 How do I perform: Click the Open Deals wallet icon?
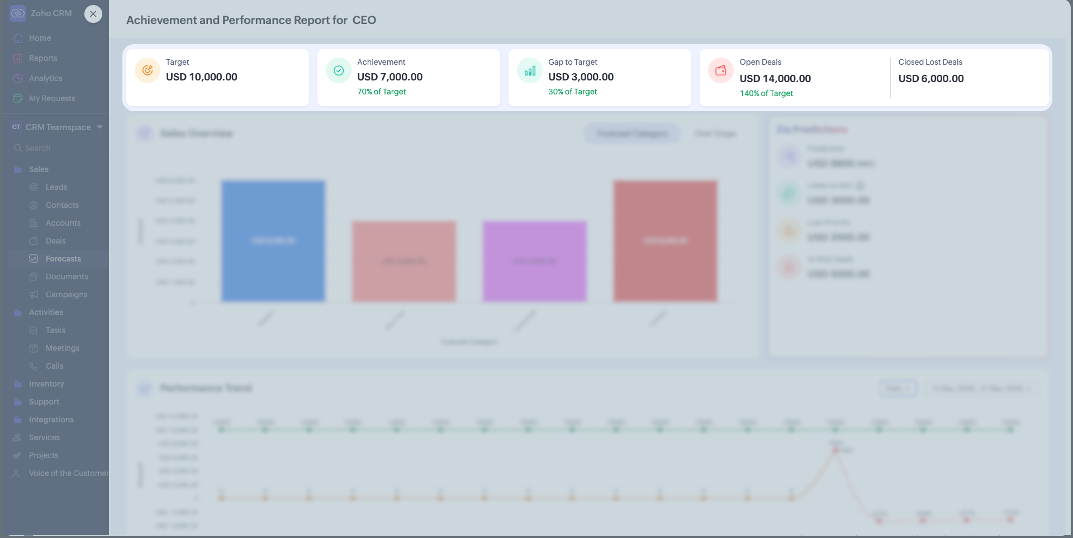click(x=721, y=70)
